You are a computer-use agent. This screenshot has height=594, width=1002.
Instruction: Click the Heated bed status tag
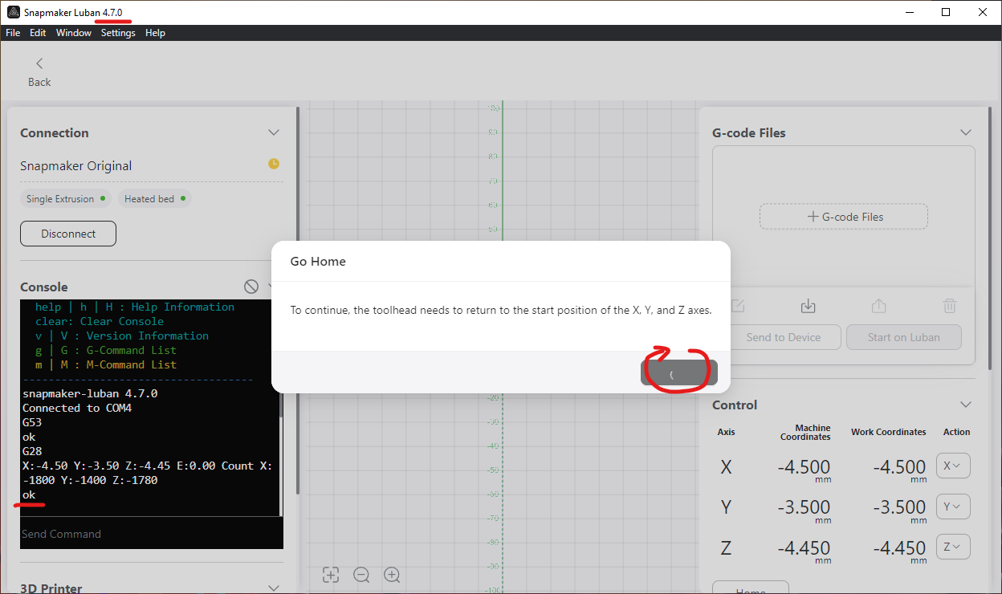[x=155, y=198]
